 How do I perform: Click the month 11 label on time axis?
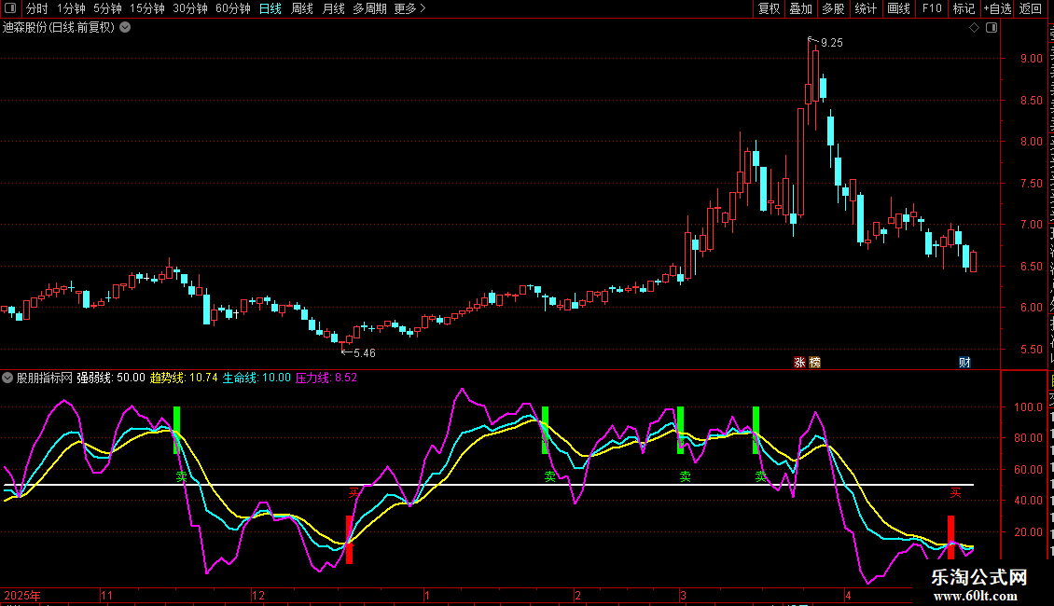(x=107, y=595)
